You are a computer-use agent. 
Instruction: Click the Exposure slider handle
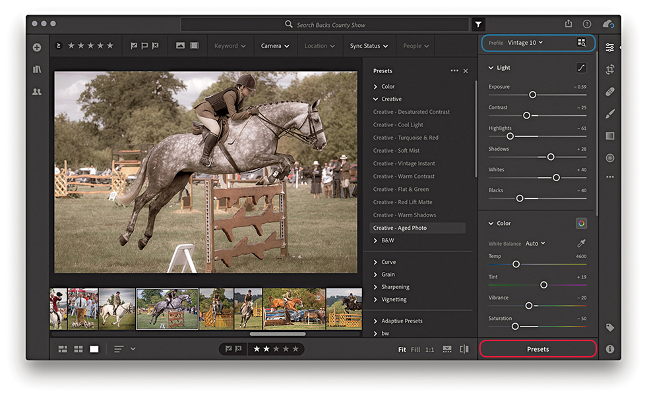tap(532, 95)
